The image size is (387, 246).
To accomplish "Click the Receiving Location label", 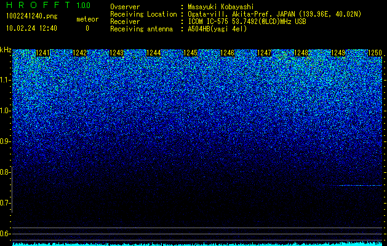I will click(x=143, y=14).
